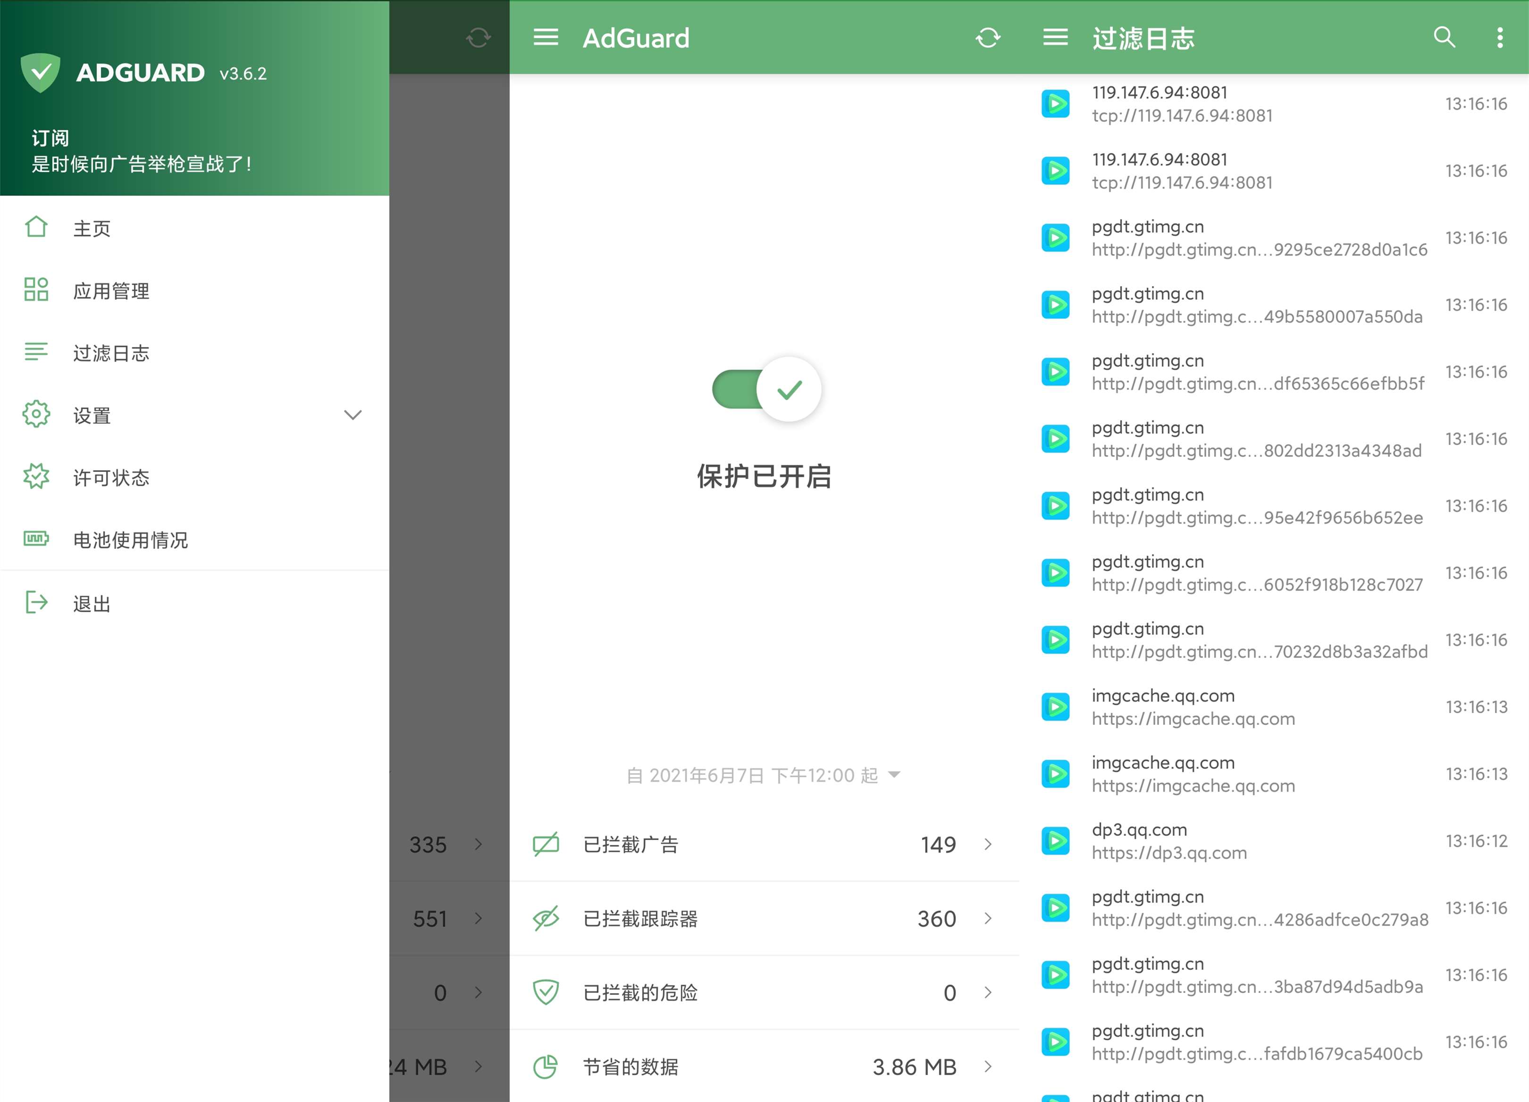This screenshot has width=1529, height=1102.
Task: Expand chevron on the 3.86 MB row
Action: tap(988, 1066)
